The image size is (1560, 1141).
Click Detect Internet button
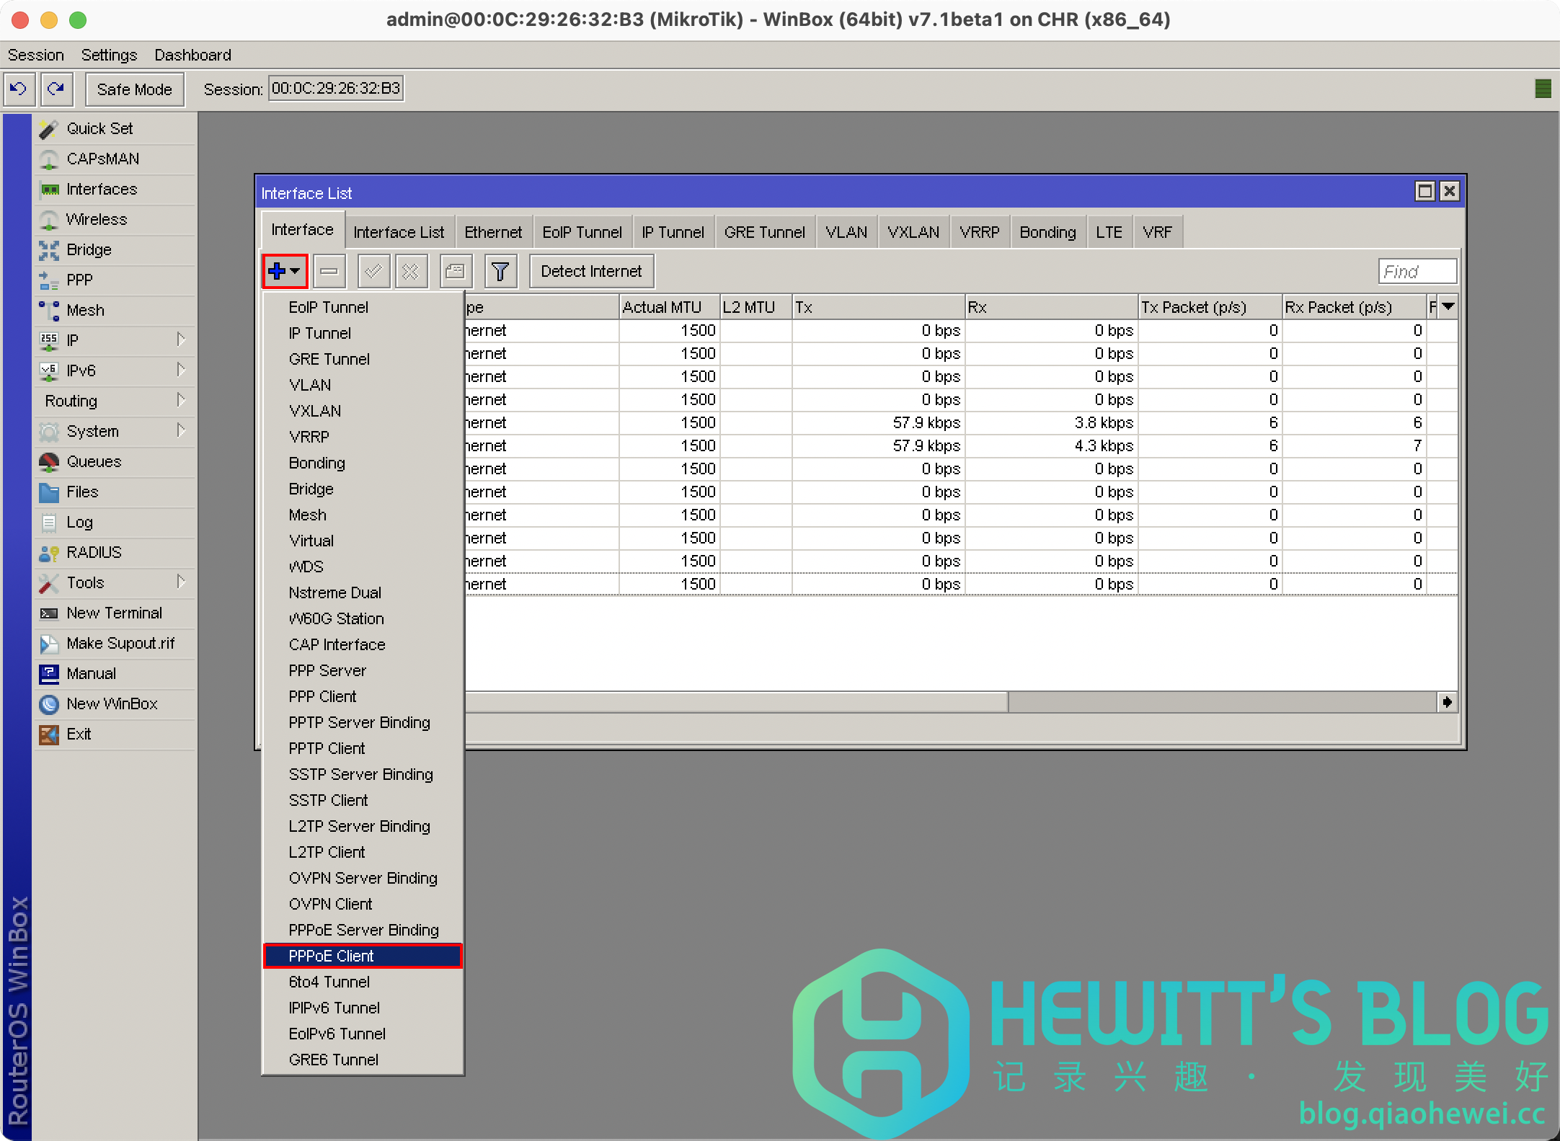pyautogui.click(x=591, y=272)
